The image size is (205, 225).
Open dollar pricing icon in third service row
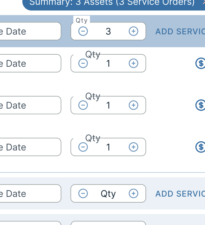[200, 147]
